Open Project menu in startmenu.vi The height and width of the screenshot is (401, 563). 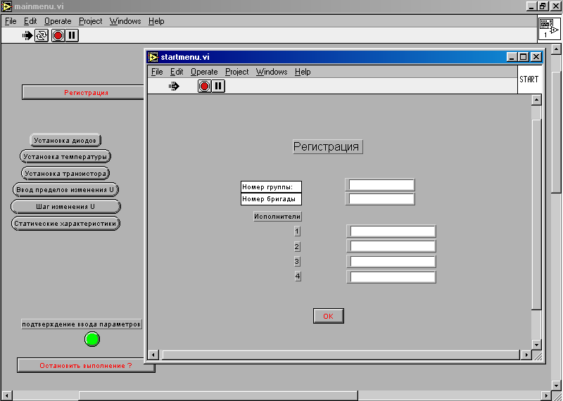(x=237, y=72)
